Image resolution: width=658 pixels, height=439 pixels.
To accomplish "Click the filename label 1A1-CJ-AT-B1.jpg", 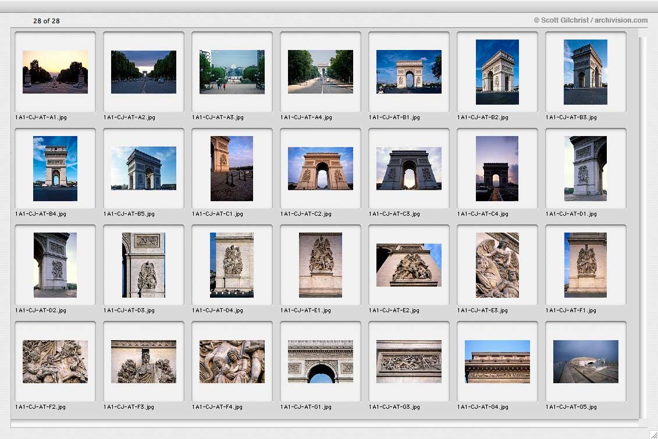I will pos(394,117).
